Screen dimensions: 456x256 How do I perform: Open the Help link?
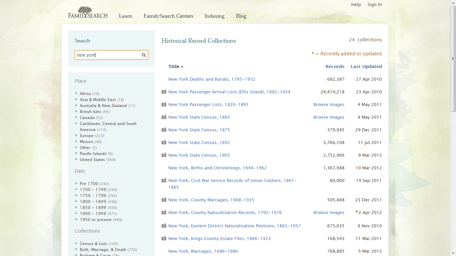pos(356,5)
